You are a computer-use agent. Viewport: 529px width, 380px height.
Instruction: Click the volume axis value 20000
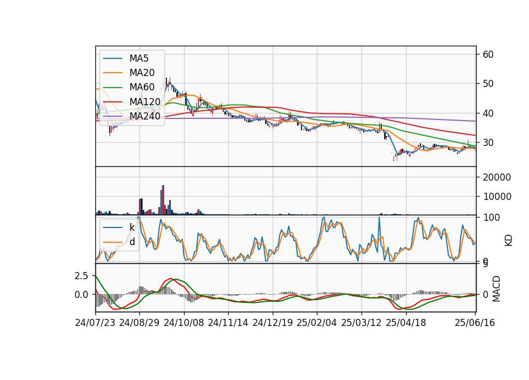pos(497,177)
